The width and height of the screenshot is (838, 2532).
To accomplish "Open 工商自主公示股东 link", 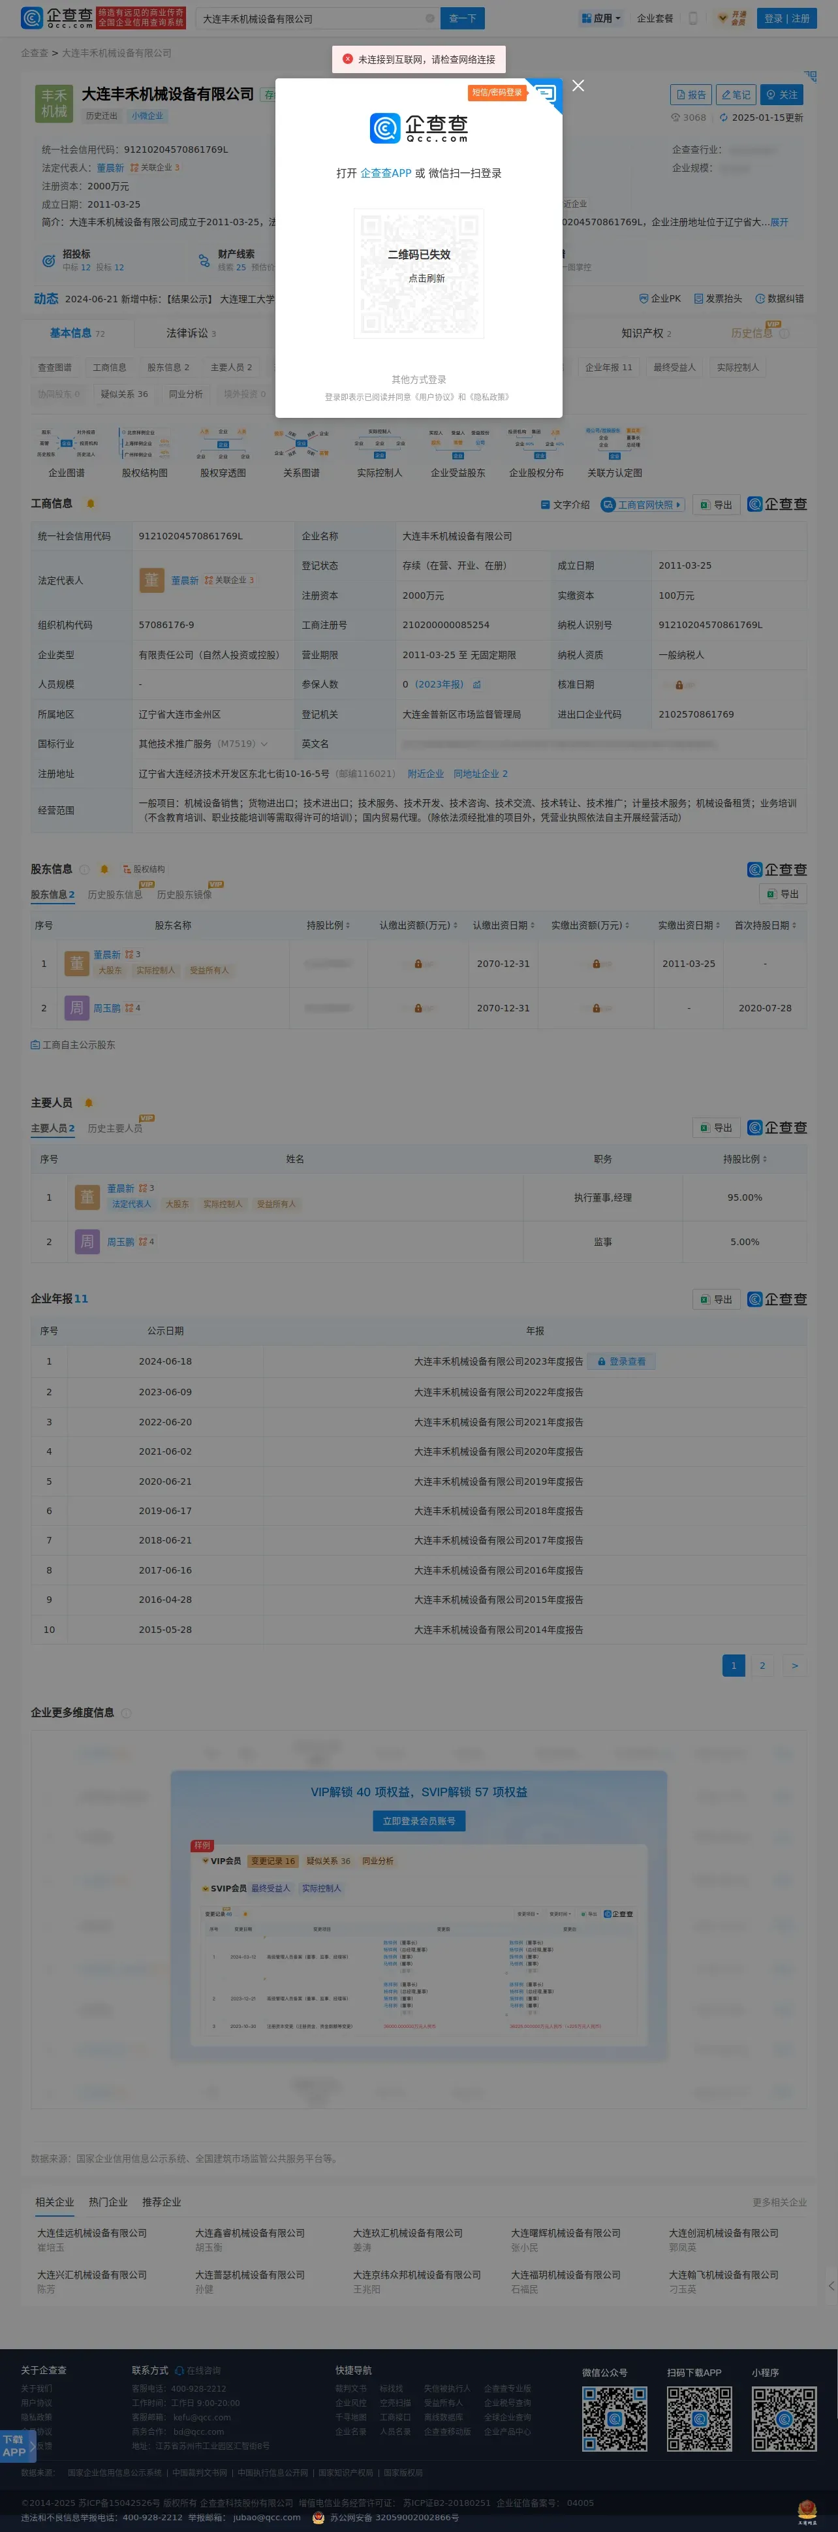I will click(72, 1045).
